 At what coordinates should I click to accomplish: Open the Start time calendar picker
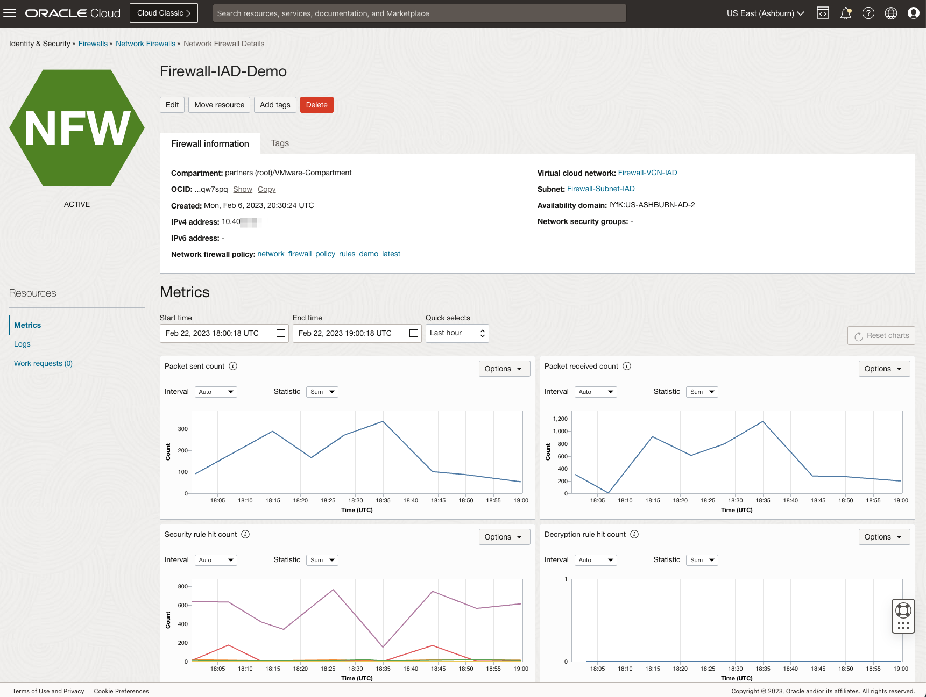280,333
